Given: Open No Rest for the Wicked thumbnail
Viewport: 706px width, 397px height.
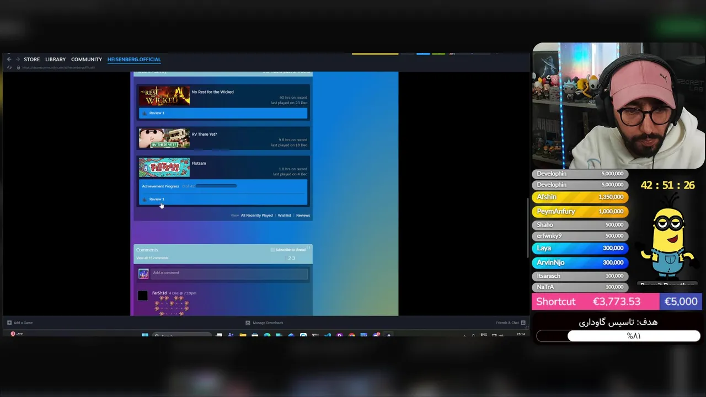Looking at the screenshot, I should [x=164, y=96].
